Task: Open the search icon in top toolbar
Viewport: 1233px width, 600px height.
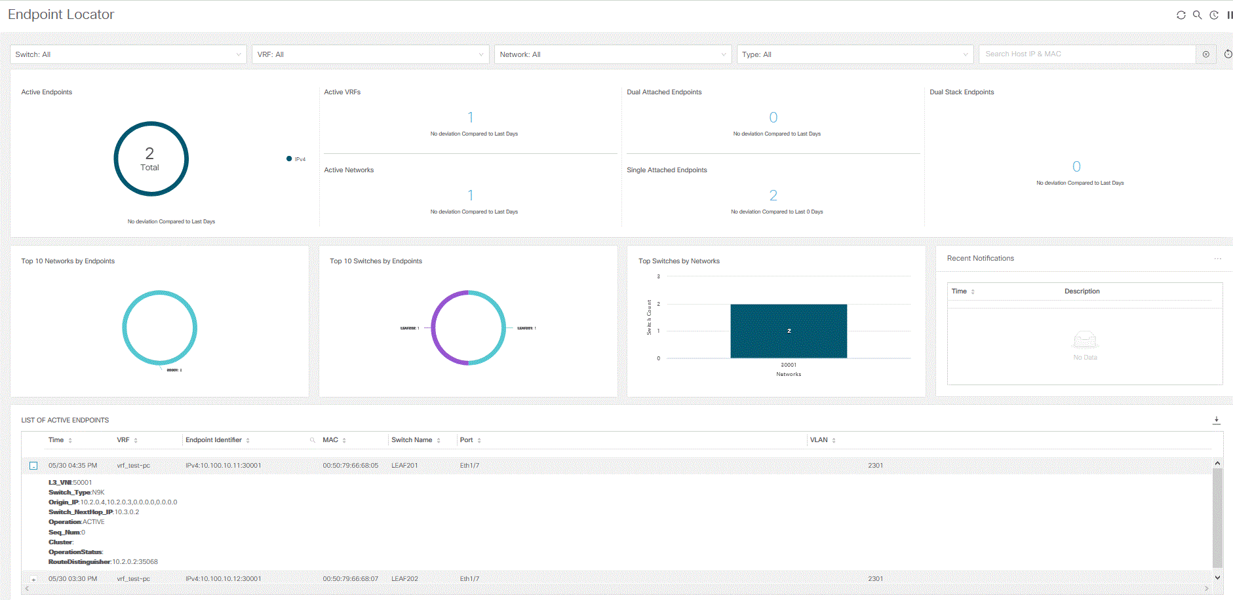Action: (1197, 15)
